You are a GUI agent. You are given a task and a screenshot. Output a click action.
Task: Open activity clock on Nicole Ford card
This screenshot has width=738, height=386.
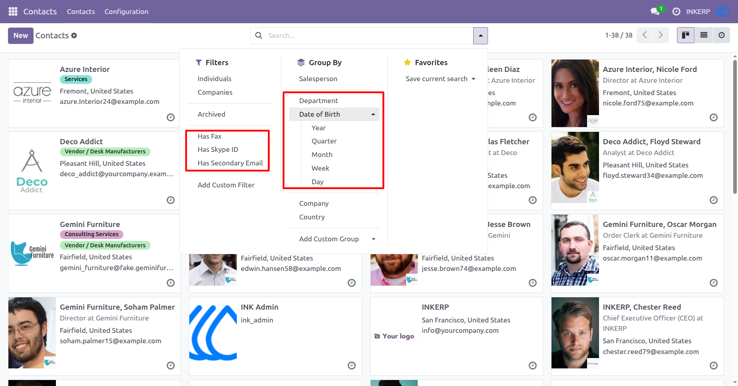click(x=714, y=117)
